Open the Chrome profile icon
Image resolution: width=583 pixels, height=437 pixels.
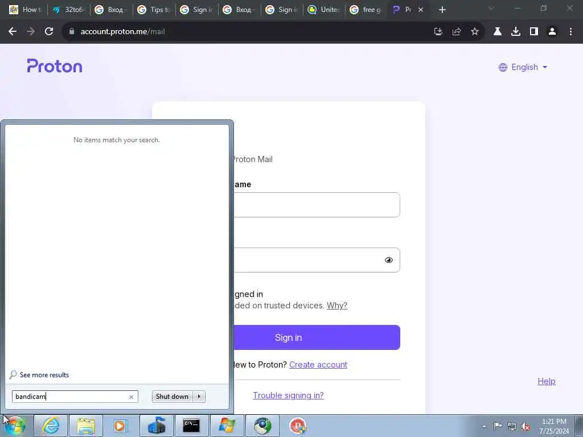tap(552, 32)
